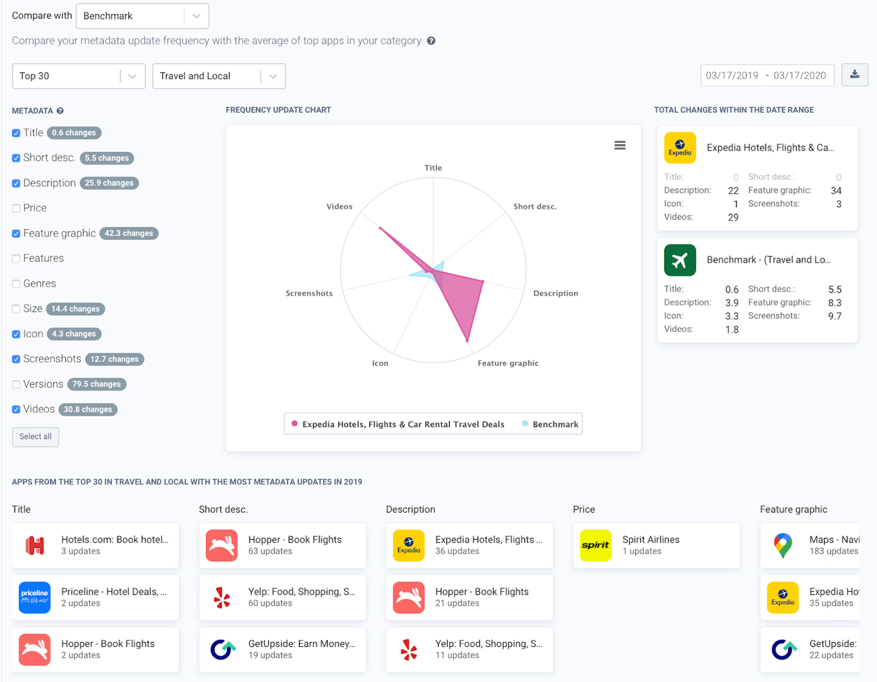Enable the Price metadata checkbox
This screenshot has height=682, width=877.
[x=16, y=209]
